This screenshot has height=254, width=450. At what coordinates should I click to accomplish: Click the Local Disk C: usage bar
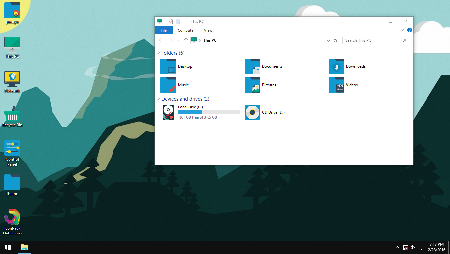pyautogui.click(x=209, y=112)
